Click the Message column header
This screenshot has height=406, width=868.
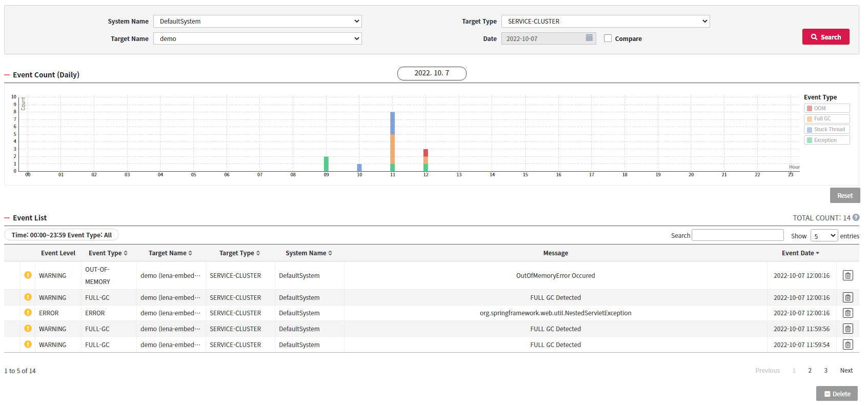[x=556, y=253]
